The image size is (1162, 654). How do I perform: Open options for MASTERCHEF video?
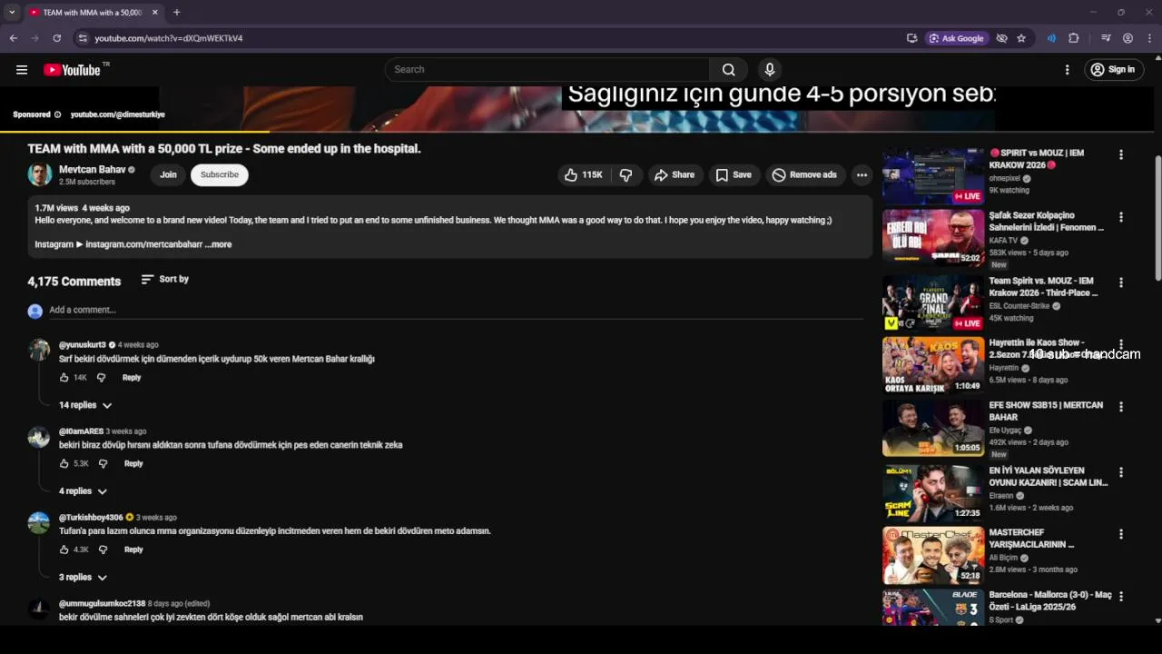click(x=1121, y=535)
